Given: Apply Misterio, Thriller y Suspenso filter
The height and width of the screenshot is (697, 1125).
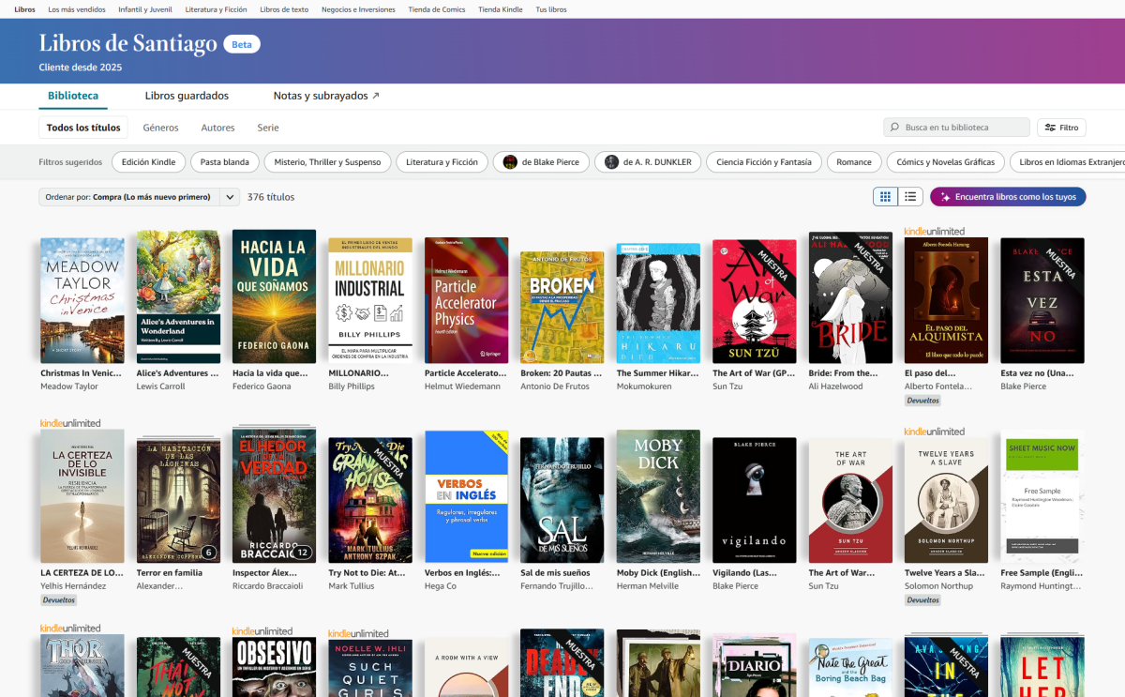Looking at the screenshot, I should (327, 162).
